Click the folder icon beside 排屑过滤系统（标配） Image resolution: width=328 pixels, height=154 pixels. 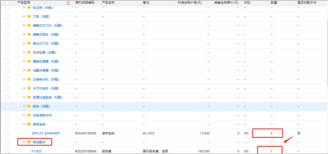tap(29, 97)
